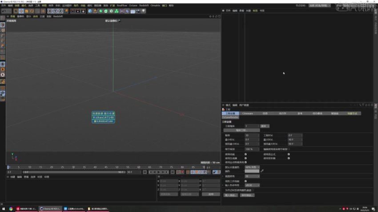Click the Autokeying record icon

tap(182, 172)
